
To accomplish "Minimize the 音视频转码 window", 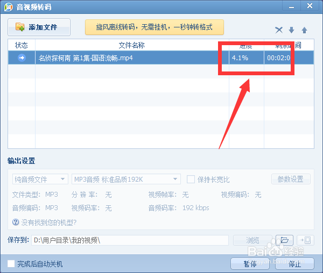I will coord(291,6).
